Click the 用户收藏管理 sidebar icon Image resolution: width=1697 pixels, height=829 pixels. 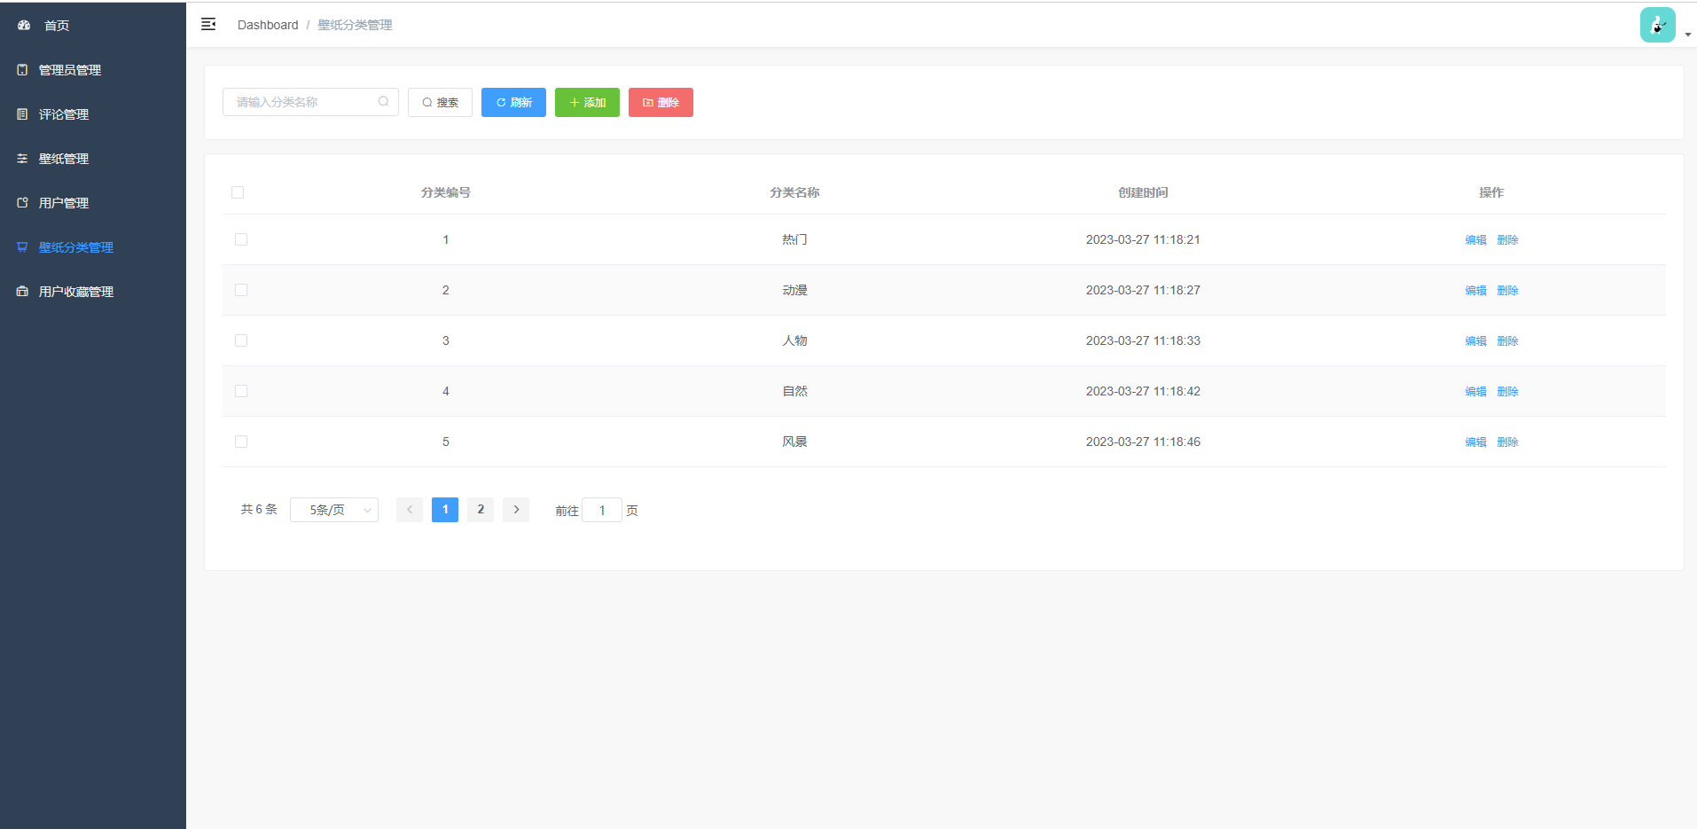click(22, 292)
